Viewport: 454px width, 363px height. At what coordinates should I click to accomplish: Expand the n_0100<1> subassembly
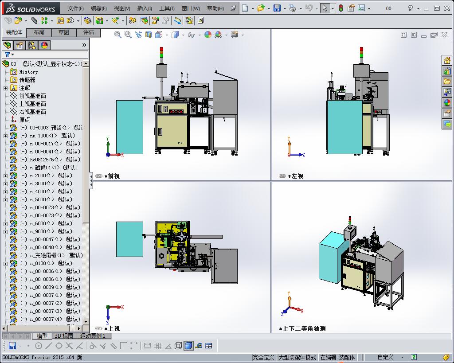click(5, 263)
